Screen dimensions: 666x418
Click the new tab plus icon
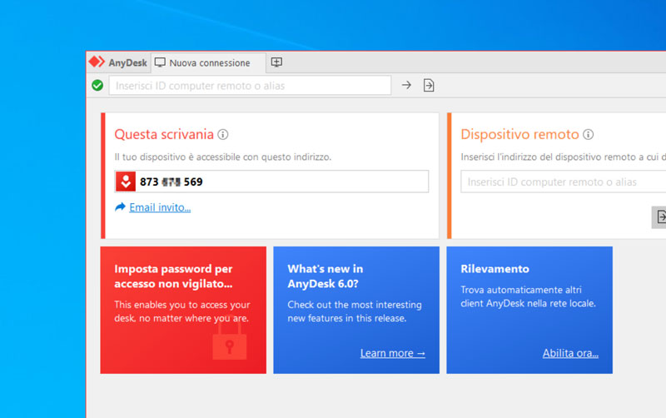(276, 62)
